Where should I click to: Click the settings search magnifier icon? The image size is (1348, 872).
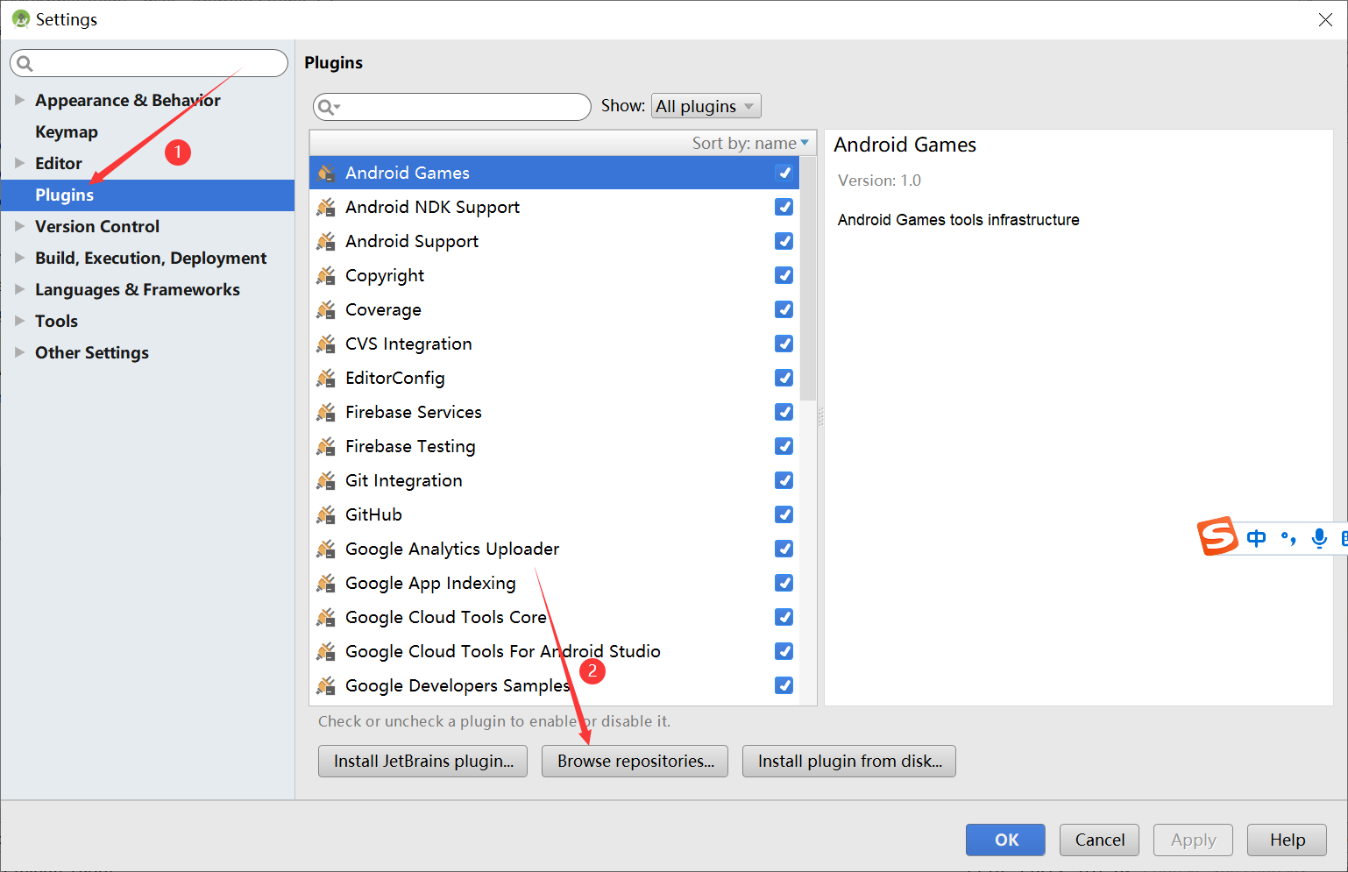tap(25, 63)
